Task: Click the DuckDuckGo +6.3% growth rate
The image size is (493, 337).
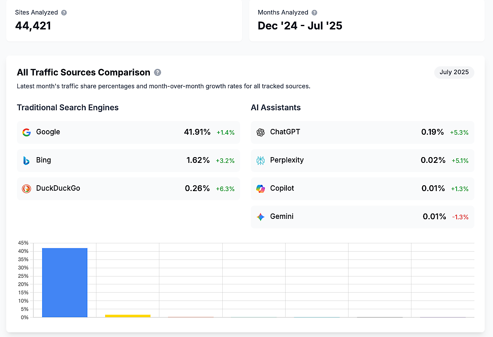Action: [x=225, y=189]
